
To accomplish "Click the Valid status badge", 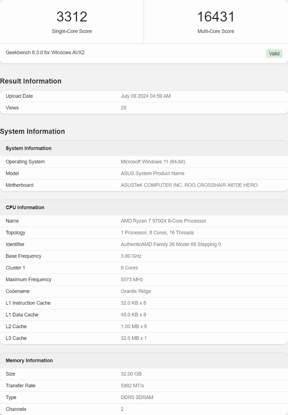I will (274, 54).
